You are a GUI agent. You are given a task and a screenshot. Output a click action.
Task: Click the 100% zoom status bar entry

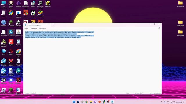click(127, 93)
